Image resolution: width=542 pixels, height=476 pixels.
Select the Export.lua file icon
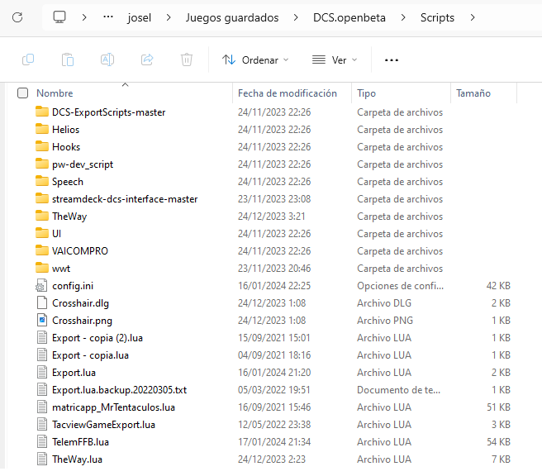(x=42, y=373)
